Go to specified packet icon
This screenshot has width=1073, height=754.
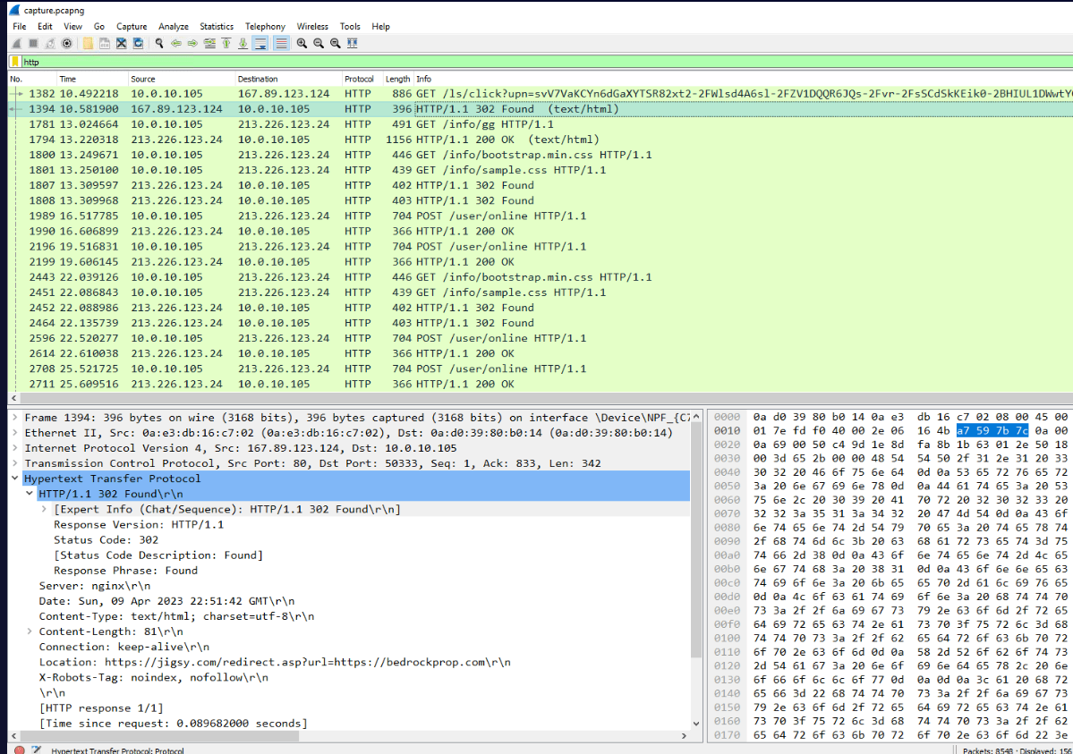(209, 43)
